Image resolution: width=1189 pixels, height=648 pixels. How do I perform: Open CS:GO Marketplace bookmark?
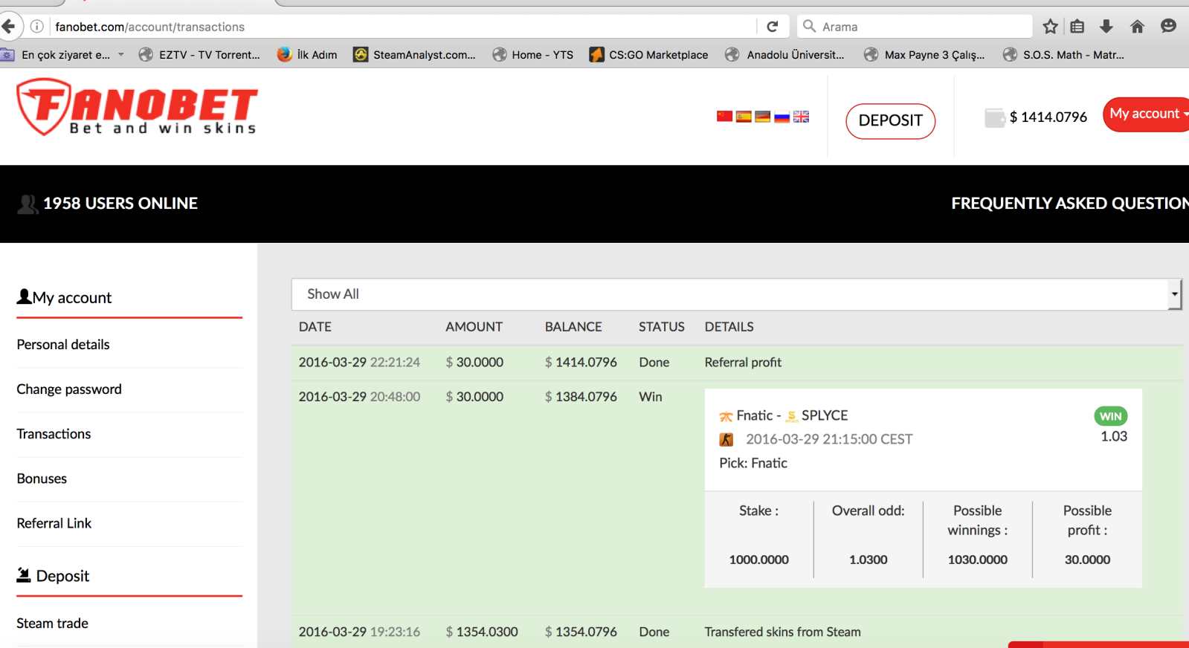[648, 55]
